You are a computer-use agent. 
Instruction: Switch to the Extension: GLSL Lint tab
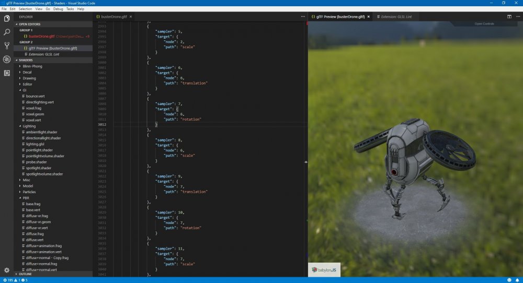tap(395, 17)
